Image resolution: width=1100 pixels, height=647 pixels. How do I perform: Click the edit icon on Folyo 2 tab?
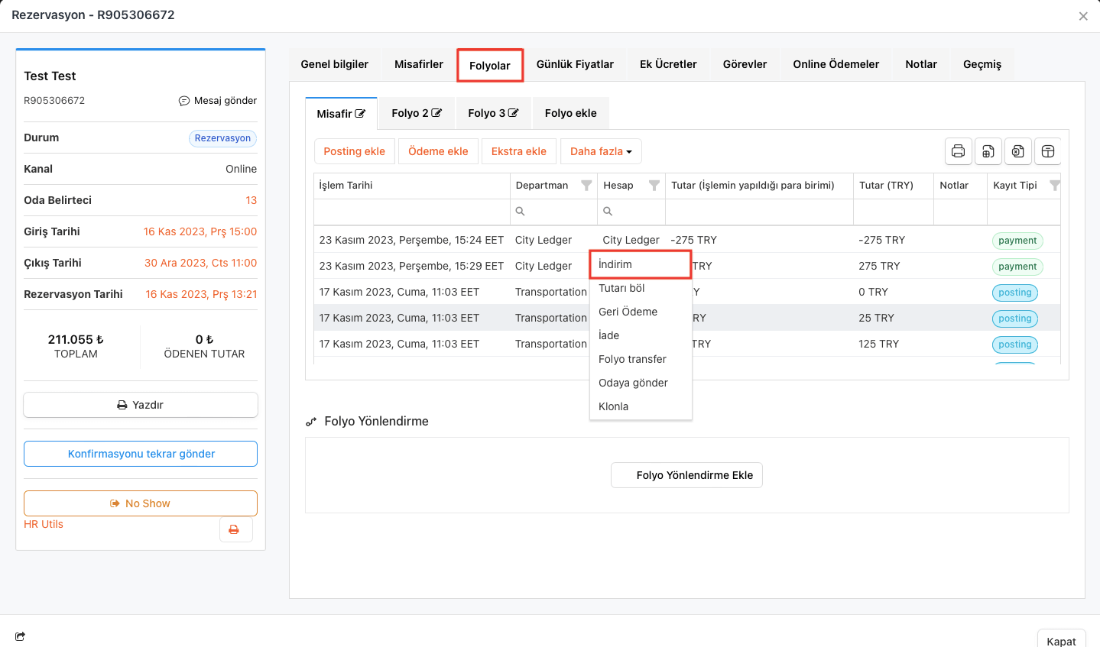pos(436,113)
